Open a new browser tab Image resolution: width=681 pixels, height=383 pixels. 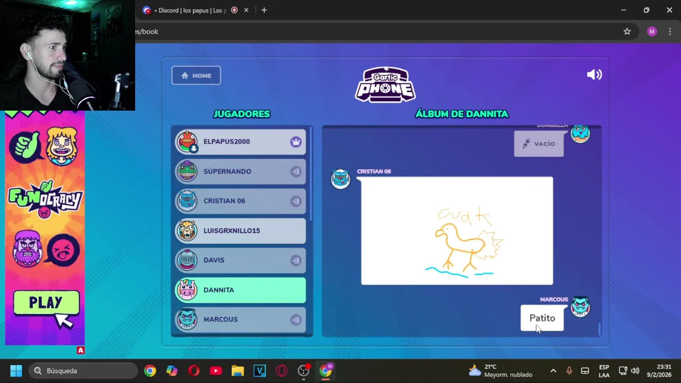click(x=264, y=10)
